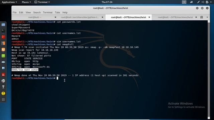Viewport: 214px width, 120px height.
Task: Open the clock showing Thu 07:26
Action: [x=107, y=2]
